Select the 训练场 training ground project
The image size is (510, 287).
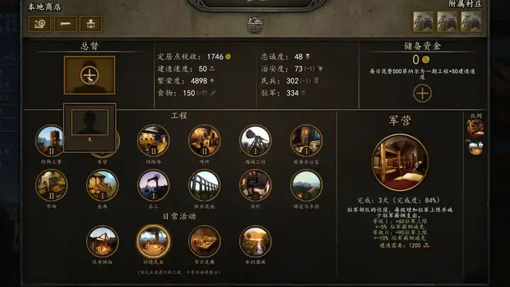tap(153, 140)
